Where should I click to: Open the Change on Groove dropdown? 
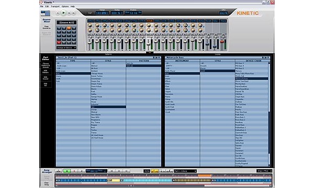pos(66,48)
